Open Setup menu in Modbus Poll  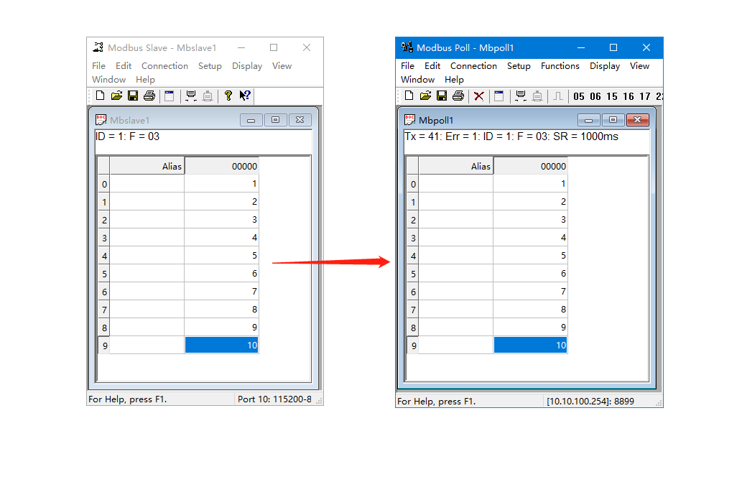point(519,66)
